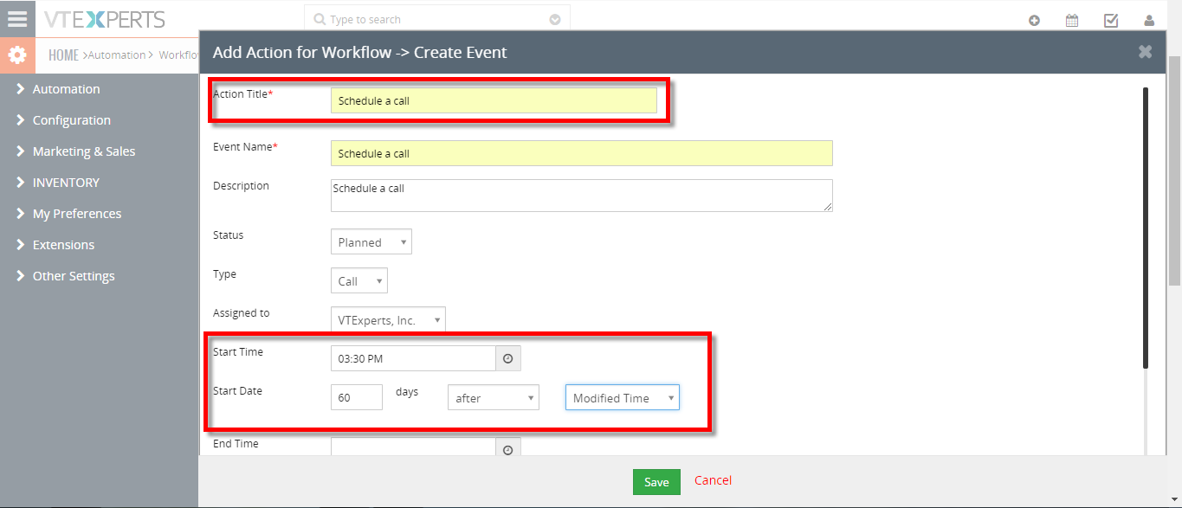The width and height of the screenshot is (1182, 508).
Task: Click the Cancel link
Action: coord(714,480)
